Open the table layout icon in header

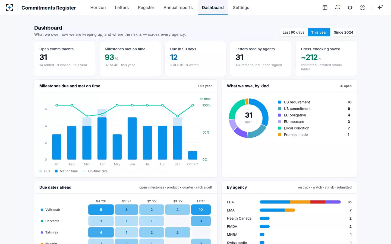tap(325, 8)
